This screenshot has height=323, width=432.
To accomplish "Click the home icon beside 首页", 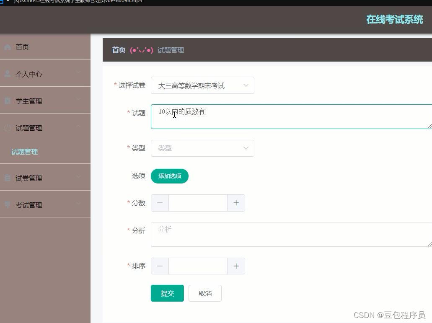I will [x=7, y=47].
